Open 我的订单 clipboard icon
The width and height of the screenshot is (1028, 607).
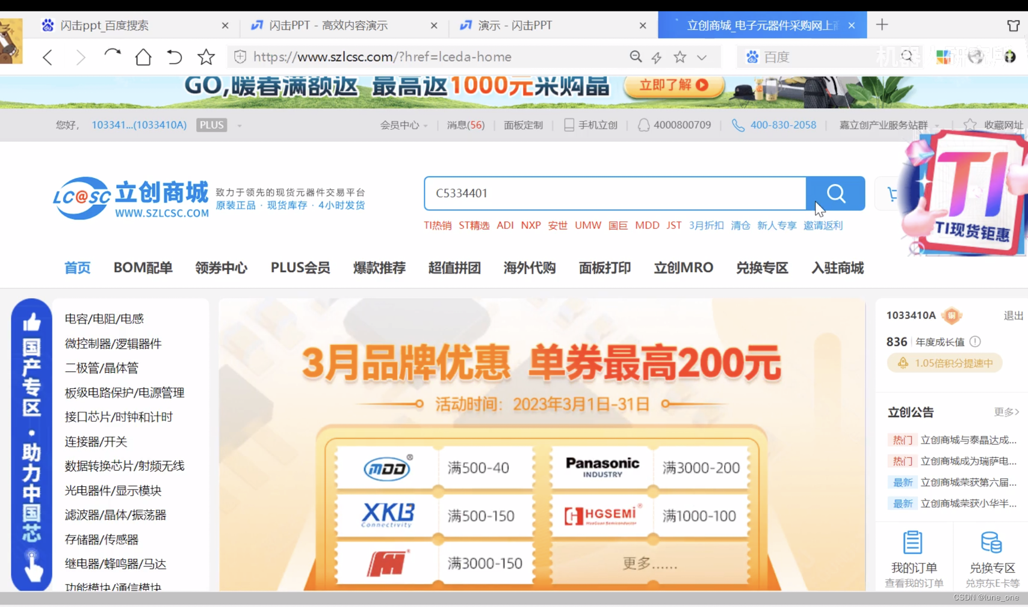tap(913, 543)
